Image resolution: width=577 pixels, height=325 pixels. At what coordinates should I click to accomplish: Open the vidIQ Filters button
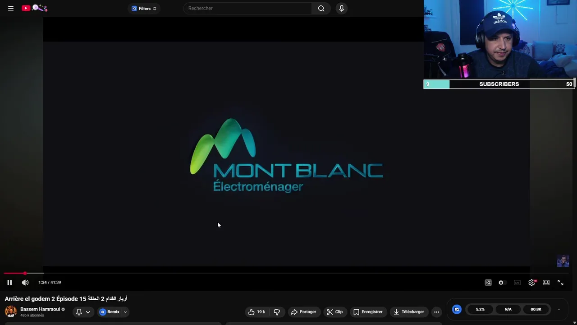(x=144, y=8)
